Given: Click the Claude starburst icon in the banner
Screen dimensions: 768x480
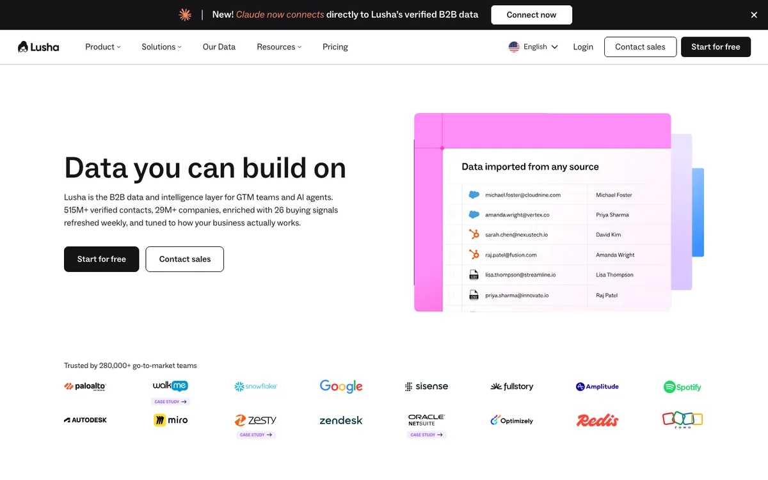Looking at the screenshot, I should point(185,15).
